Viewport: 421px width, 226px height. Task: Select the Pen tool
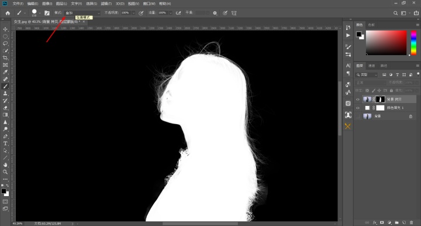pyautogui.click(x=5, y=136)
